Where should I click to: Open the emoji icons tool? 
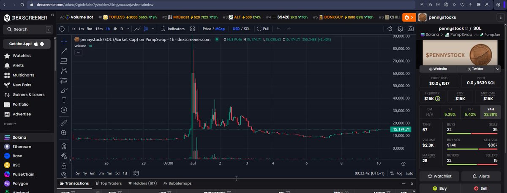[64, 110]
